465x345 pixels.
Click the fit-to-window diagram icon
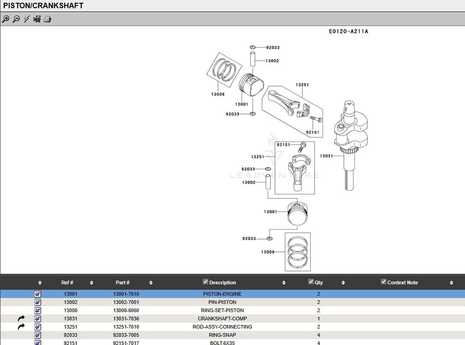point(37,19)
